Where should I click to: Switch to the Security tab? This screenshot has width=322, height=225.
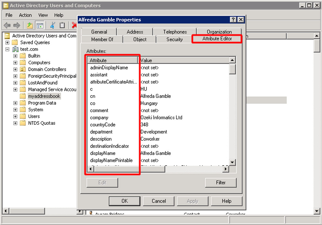coord(174,39)
